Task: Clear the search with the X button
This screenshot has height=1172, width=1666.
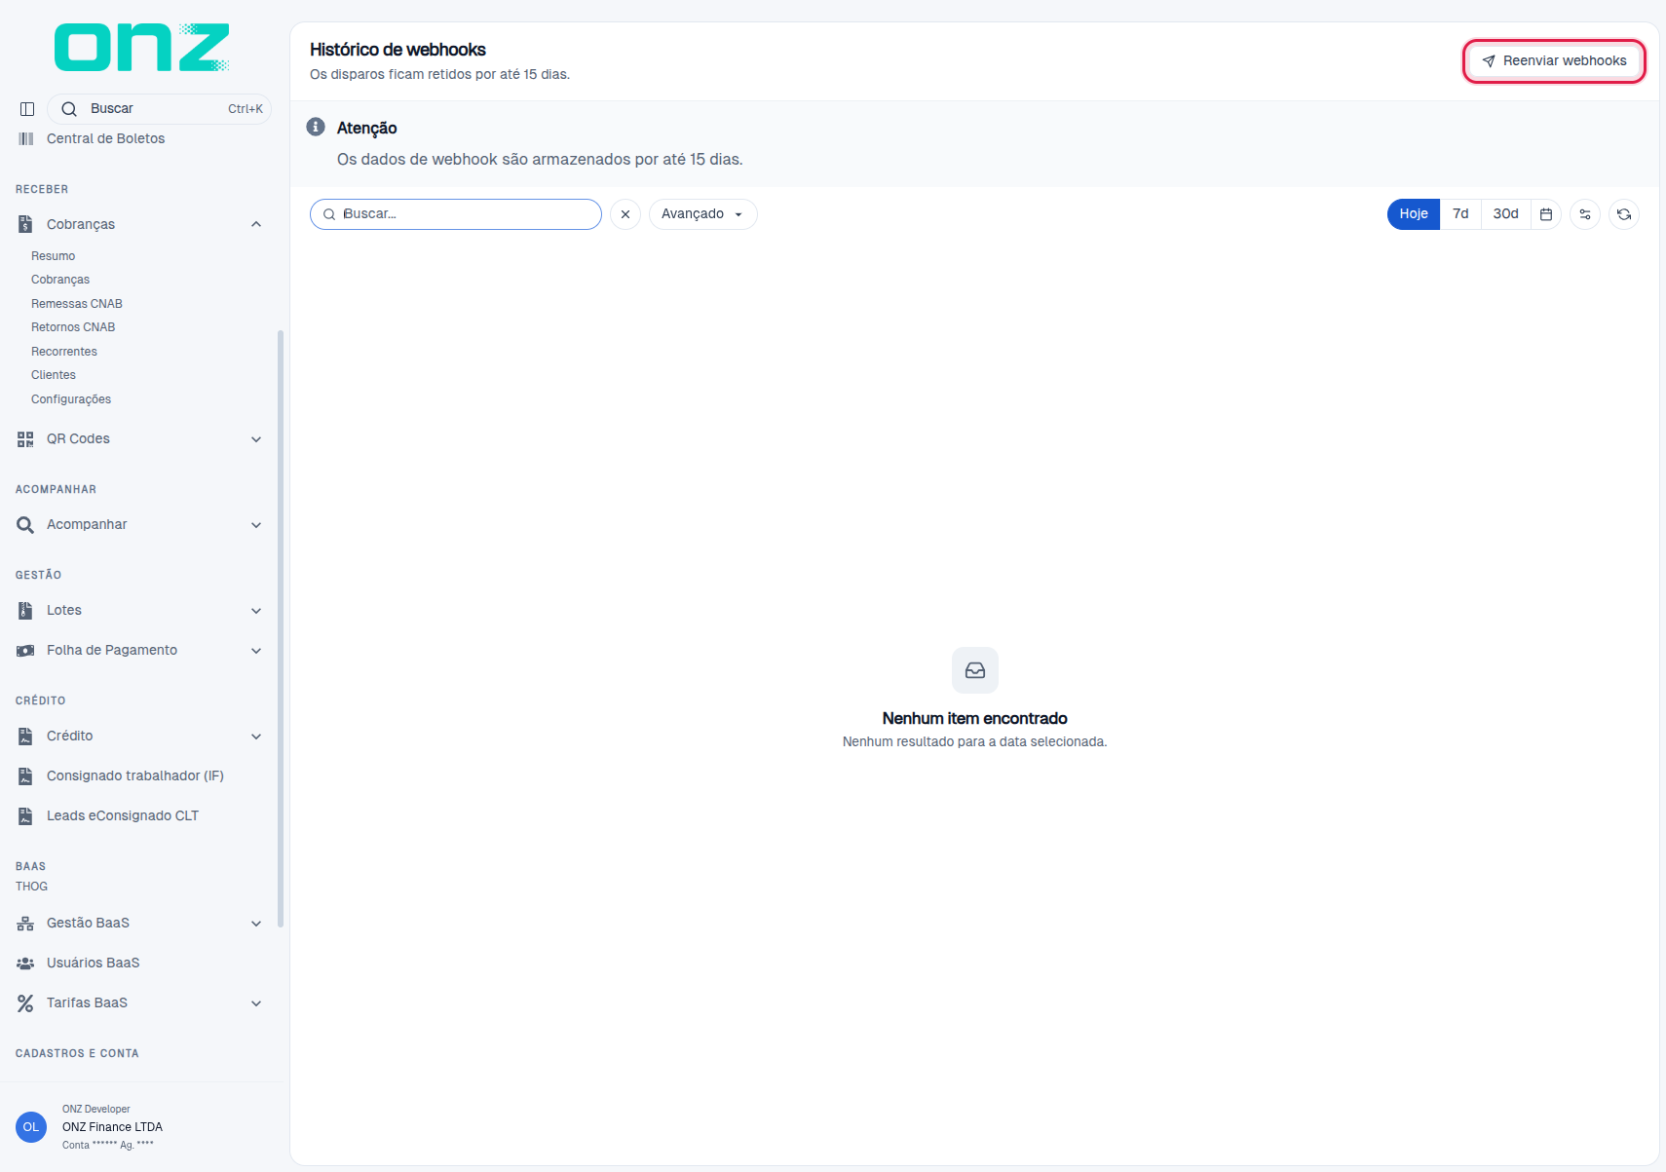Action: 625,214
